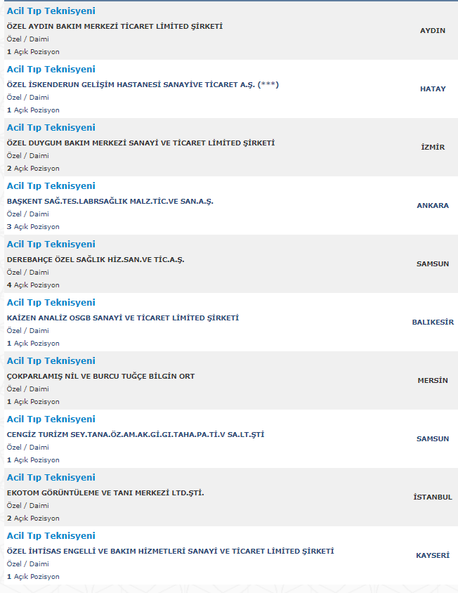458x593 pixels.
Task: Click the HATAY city label
Action: click(433, 89)
